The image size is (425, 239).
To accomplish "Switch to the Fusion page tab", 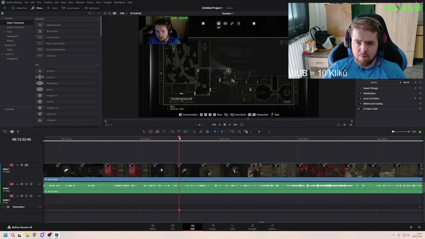I will tap(212, 227).
